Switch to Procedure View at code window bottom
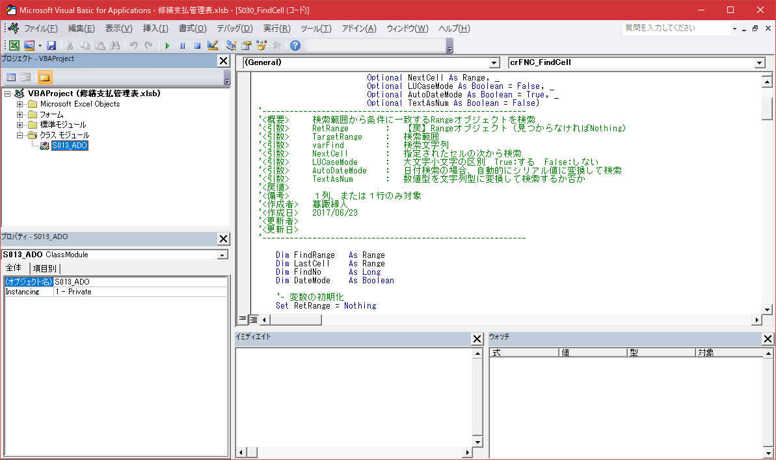 point(243,320)
